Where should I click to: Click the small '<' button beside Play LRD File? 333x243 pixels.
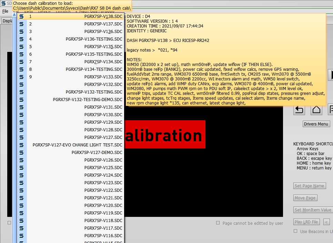pyautogui.click(x=326, y=222)
